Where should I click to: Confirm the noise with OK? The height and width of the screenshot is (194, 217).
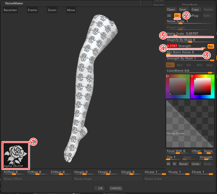(100, 188)
